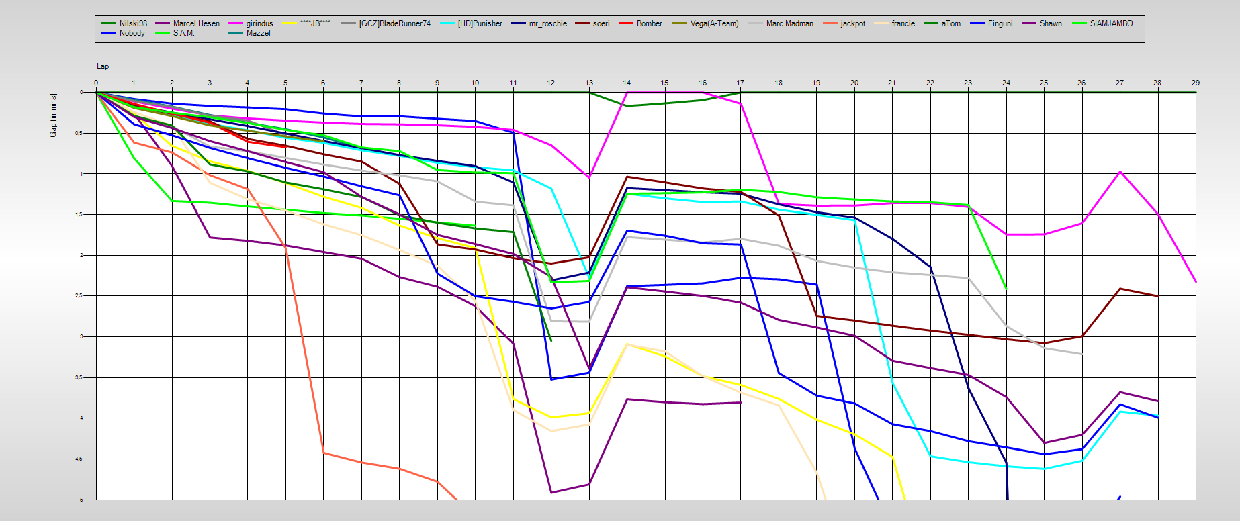The image size is (1240, 521).
Task: Click the Nobody legend entry
Action: [x=132, y=33]
